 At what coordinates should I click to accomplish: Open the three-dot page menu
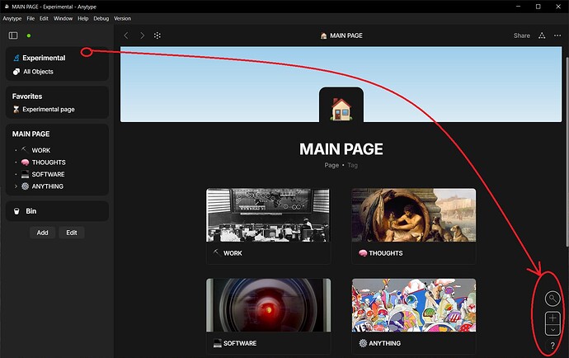[557, 35]
